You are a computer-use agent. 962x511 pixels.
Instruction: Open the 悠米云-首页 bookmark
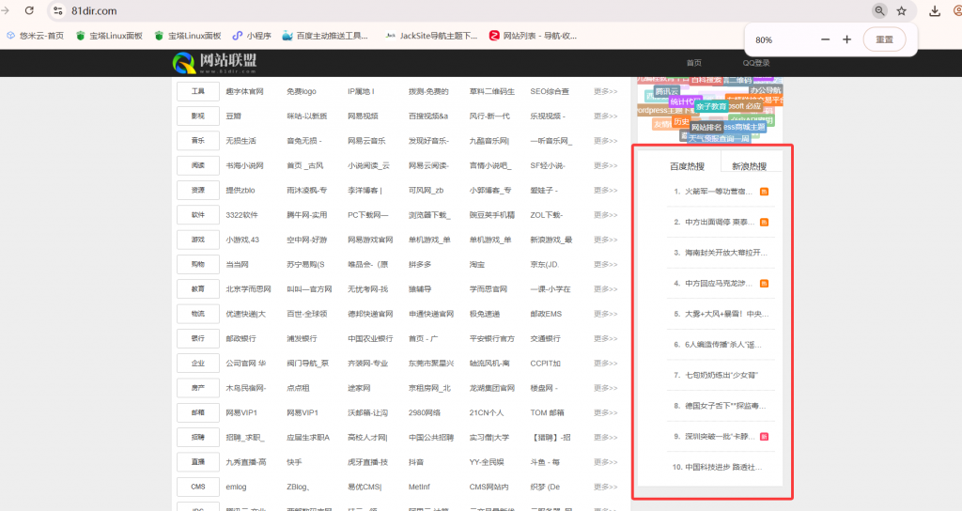[x=35, y=36]
